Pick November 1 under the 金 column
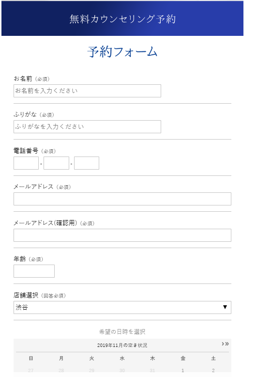 pos(183,371)
